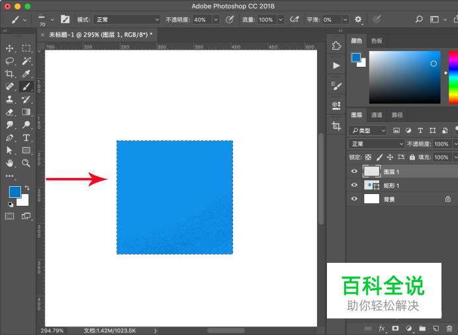
Task: Select the Path Selection tool
Action: pyautogui.click(x=10, y=150)
